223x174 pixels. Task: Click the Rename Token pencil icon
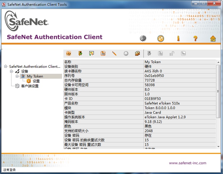pyautogui.click(x=114, y=54)
